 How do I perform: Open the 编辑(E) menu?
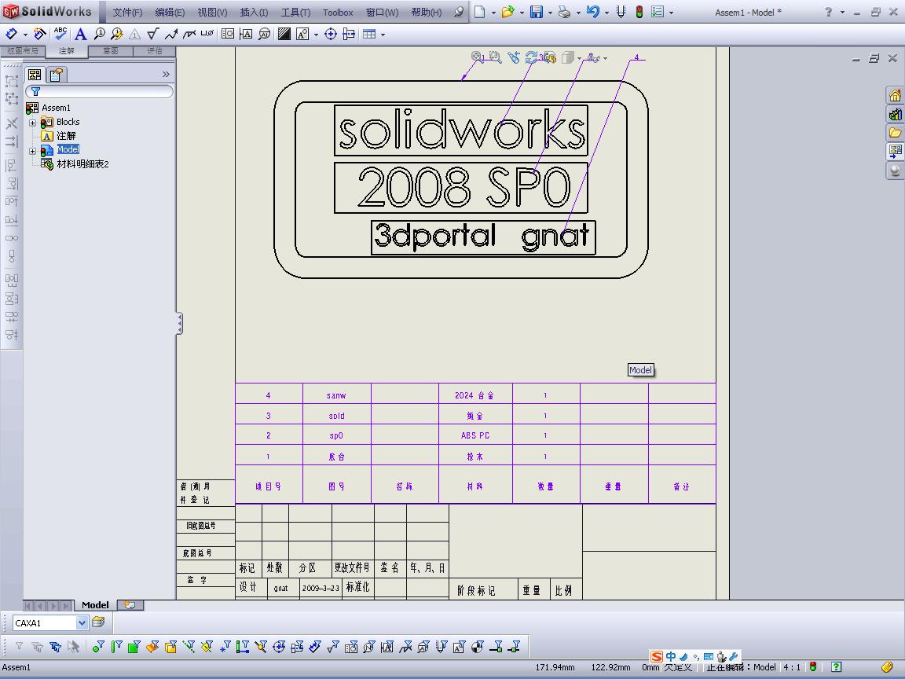tap(170, 12)
